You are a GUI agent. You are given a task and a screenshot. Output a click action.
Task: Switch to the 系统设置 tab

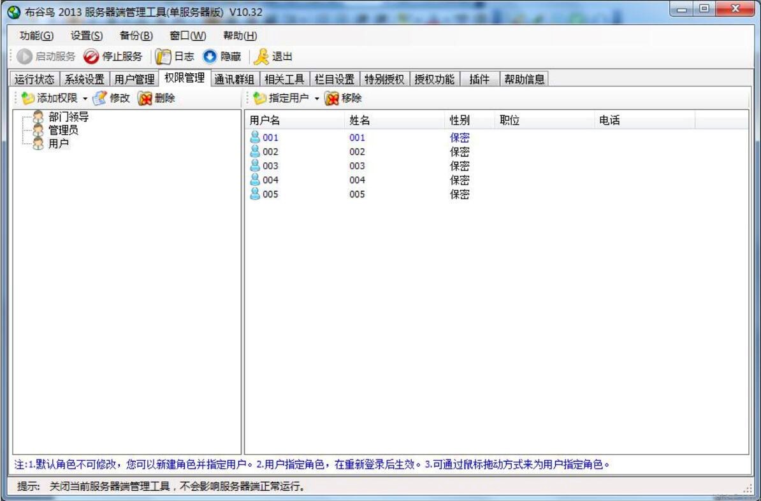(x=84, y=79)
